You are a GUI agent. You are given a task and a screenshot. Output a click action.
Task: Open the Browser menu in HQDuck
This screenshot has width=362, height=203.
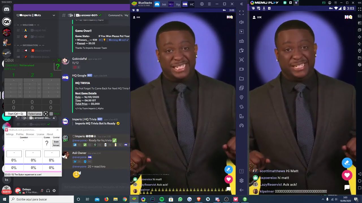tap(30, 134)
